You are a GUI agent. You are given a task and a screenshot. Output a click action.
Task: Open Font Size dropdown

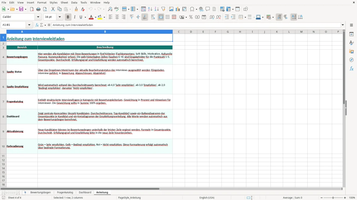pos(60,17)
